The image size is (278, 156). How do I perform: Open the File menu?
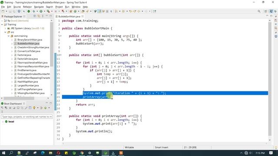tap(3, 7)
